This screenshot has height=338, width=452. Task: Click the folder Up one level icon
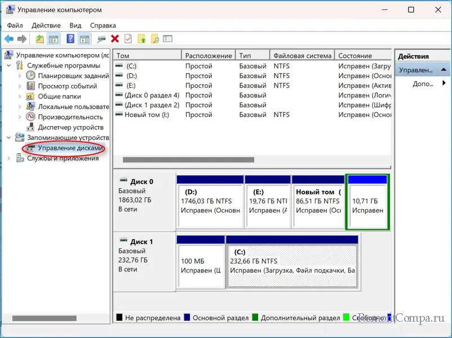pos(39,39)
